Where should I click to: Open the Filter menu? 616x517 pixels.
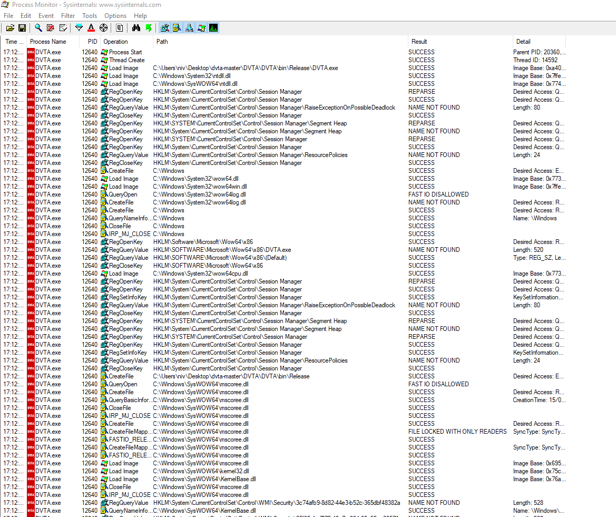click(68, 16)
